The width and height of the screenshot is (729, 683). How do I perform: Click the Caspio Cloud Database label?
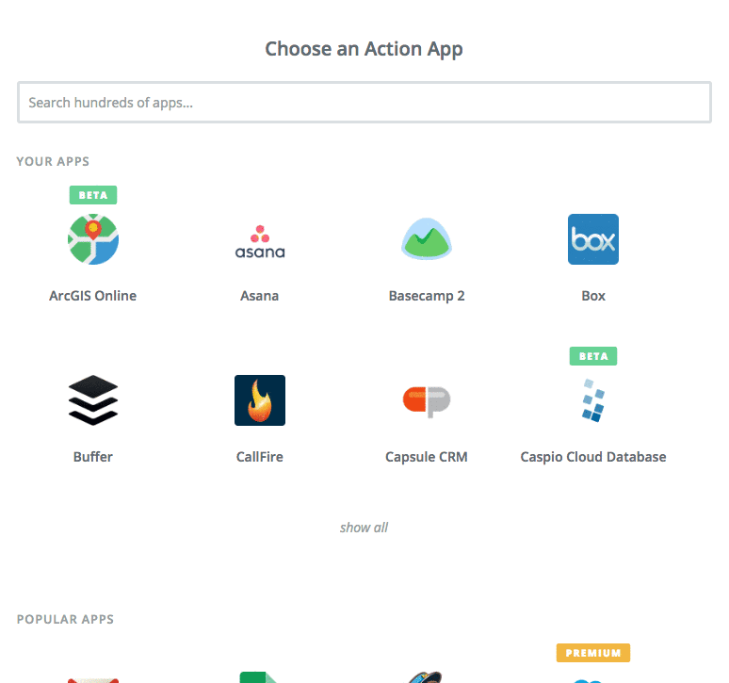coord(593,457)
